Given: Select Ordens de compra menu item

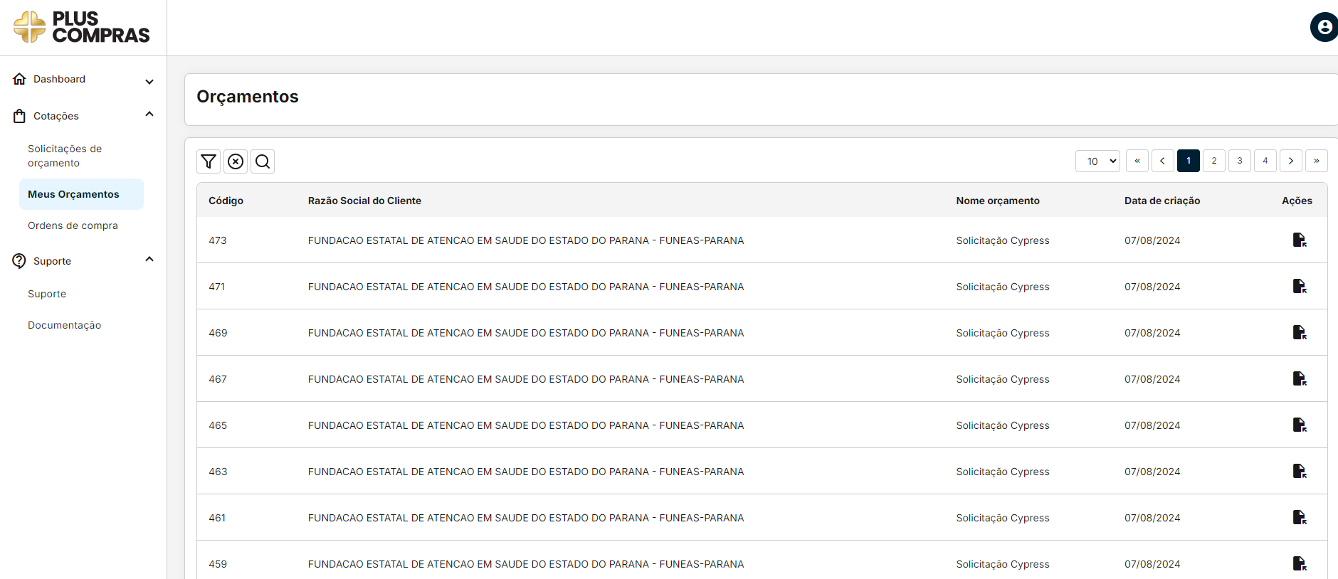Looking at the screenshot, I should [x=73, y=225].
